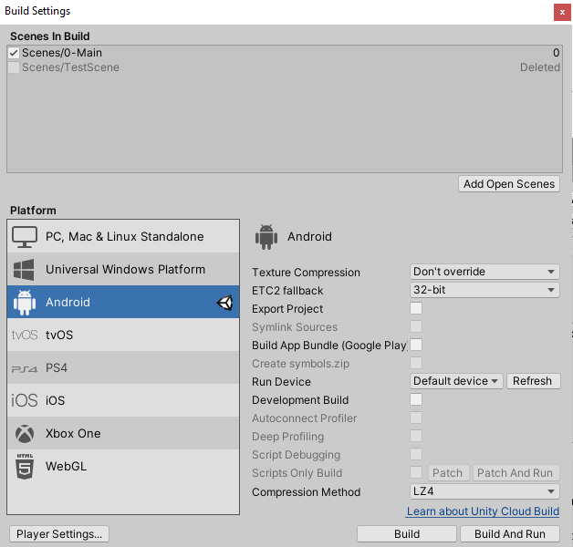Select the PS4 platform row
This screenshot has height=547, width=573.
[123, 367]
